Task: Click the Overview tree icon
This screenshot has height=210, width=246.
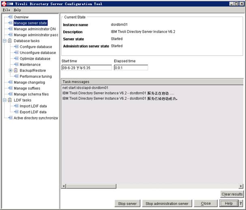Action: click(x=11, y=17)
